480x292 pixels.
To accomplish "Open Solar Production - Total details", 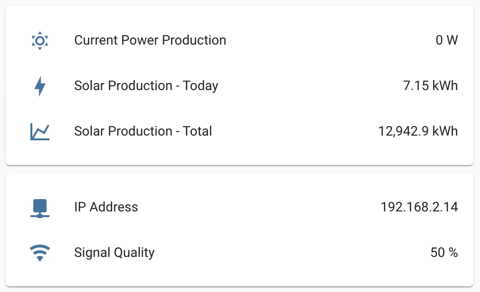I will pyautogui.click(x=143, y=131).
